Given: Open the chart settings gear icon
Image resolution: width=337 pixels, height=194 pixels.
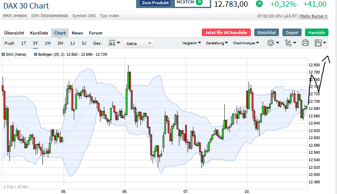Looking at the screenshot, I should 270,43.
